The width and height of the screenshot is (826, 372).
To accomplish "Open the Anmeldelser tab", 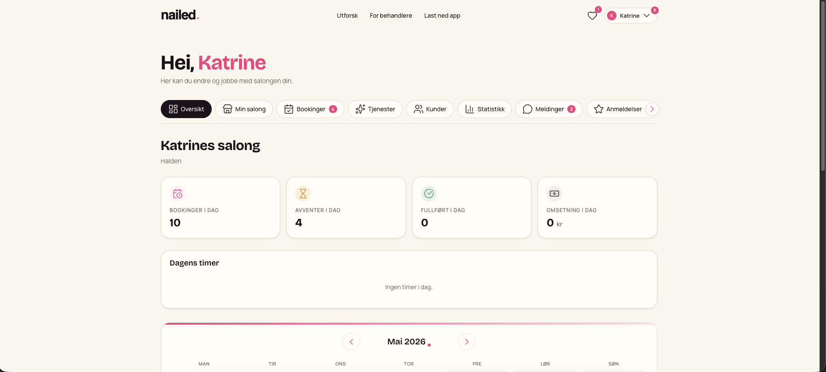I will (617, 109).
